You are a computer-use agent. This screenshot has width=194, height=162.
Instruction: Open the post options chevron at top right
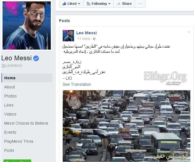pos(189,32)
